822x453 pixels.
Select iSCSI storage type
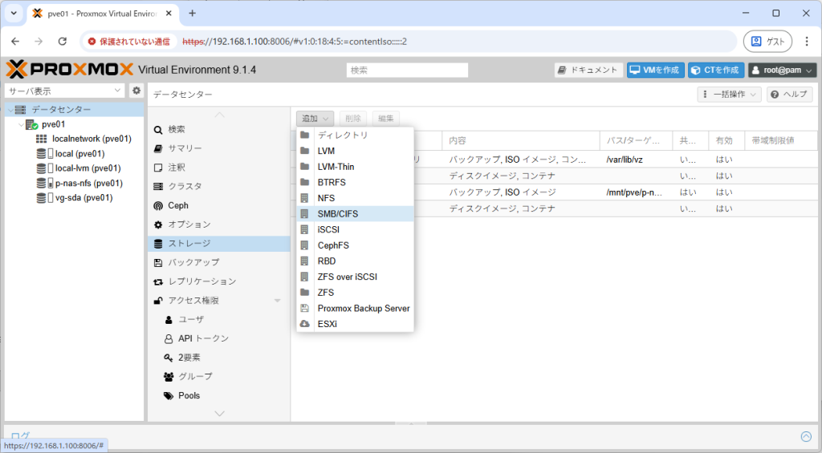(355, 229)
